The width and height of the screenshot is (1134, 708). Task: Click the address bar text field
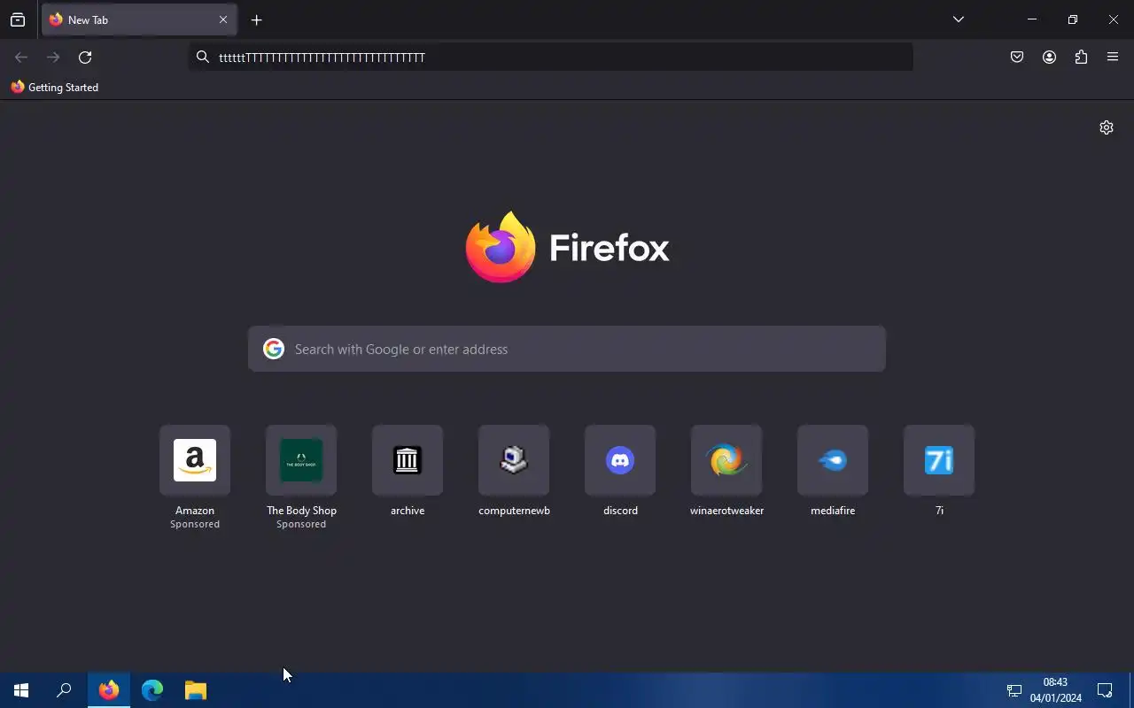[x=550, y=58]
